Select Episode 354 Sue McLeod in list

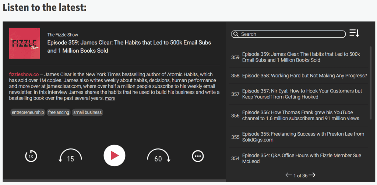click(298, 158)
